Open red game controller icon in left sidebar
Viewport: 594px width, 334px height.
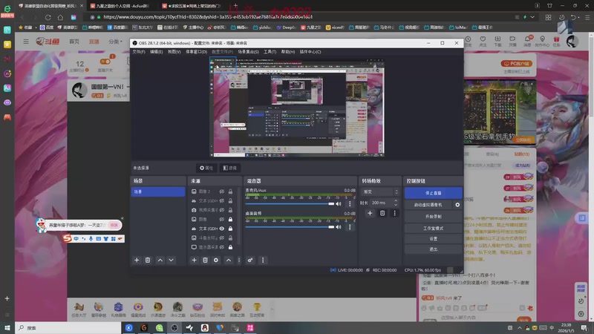click(x=7, y=117)
